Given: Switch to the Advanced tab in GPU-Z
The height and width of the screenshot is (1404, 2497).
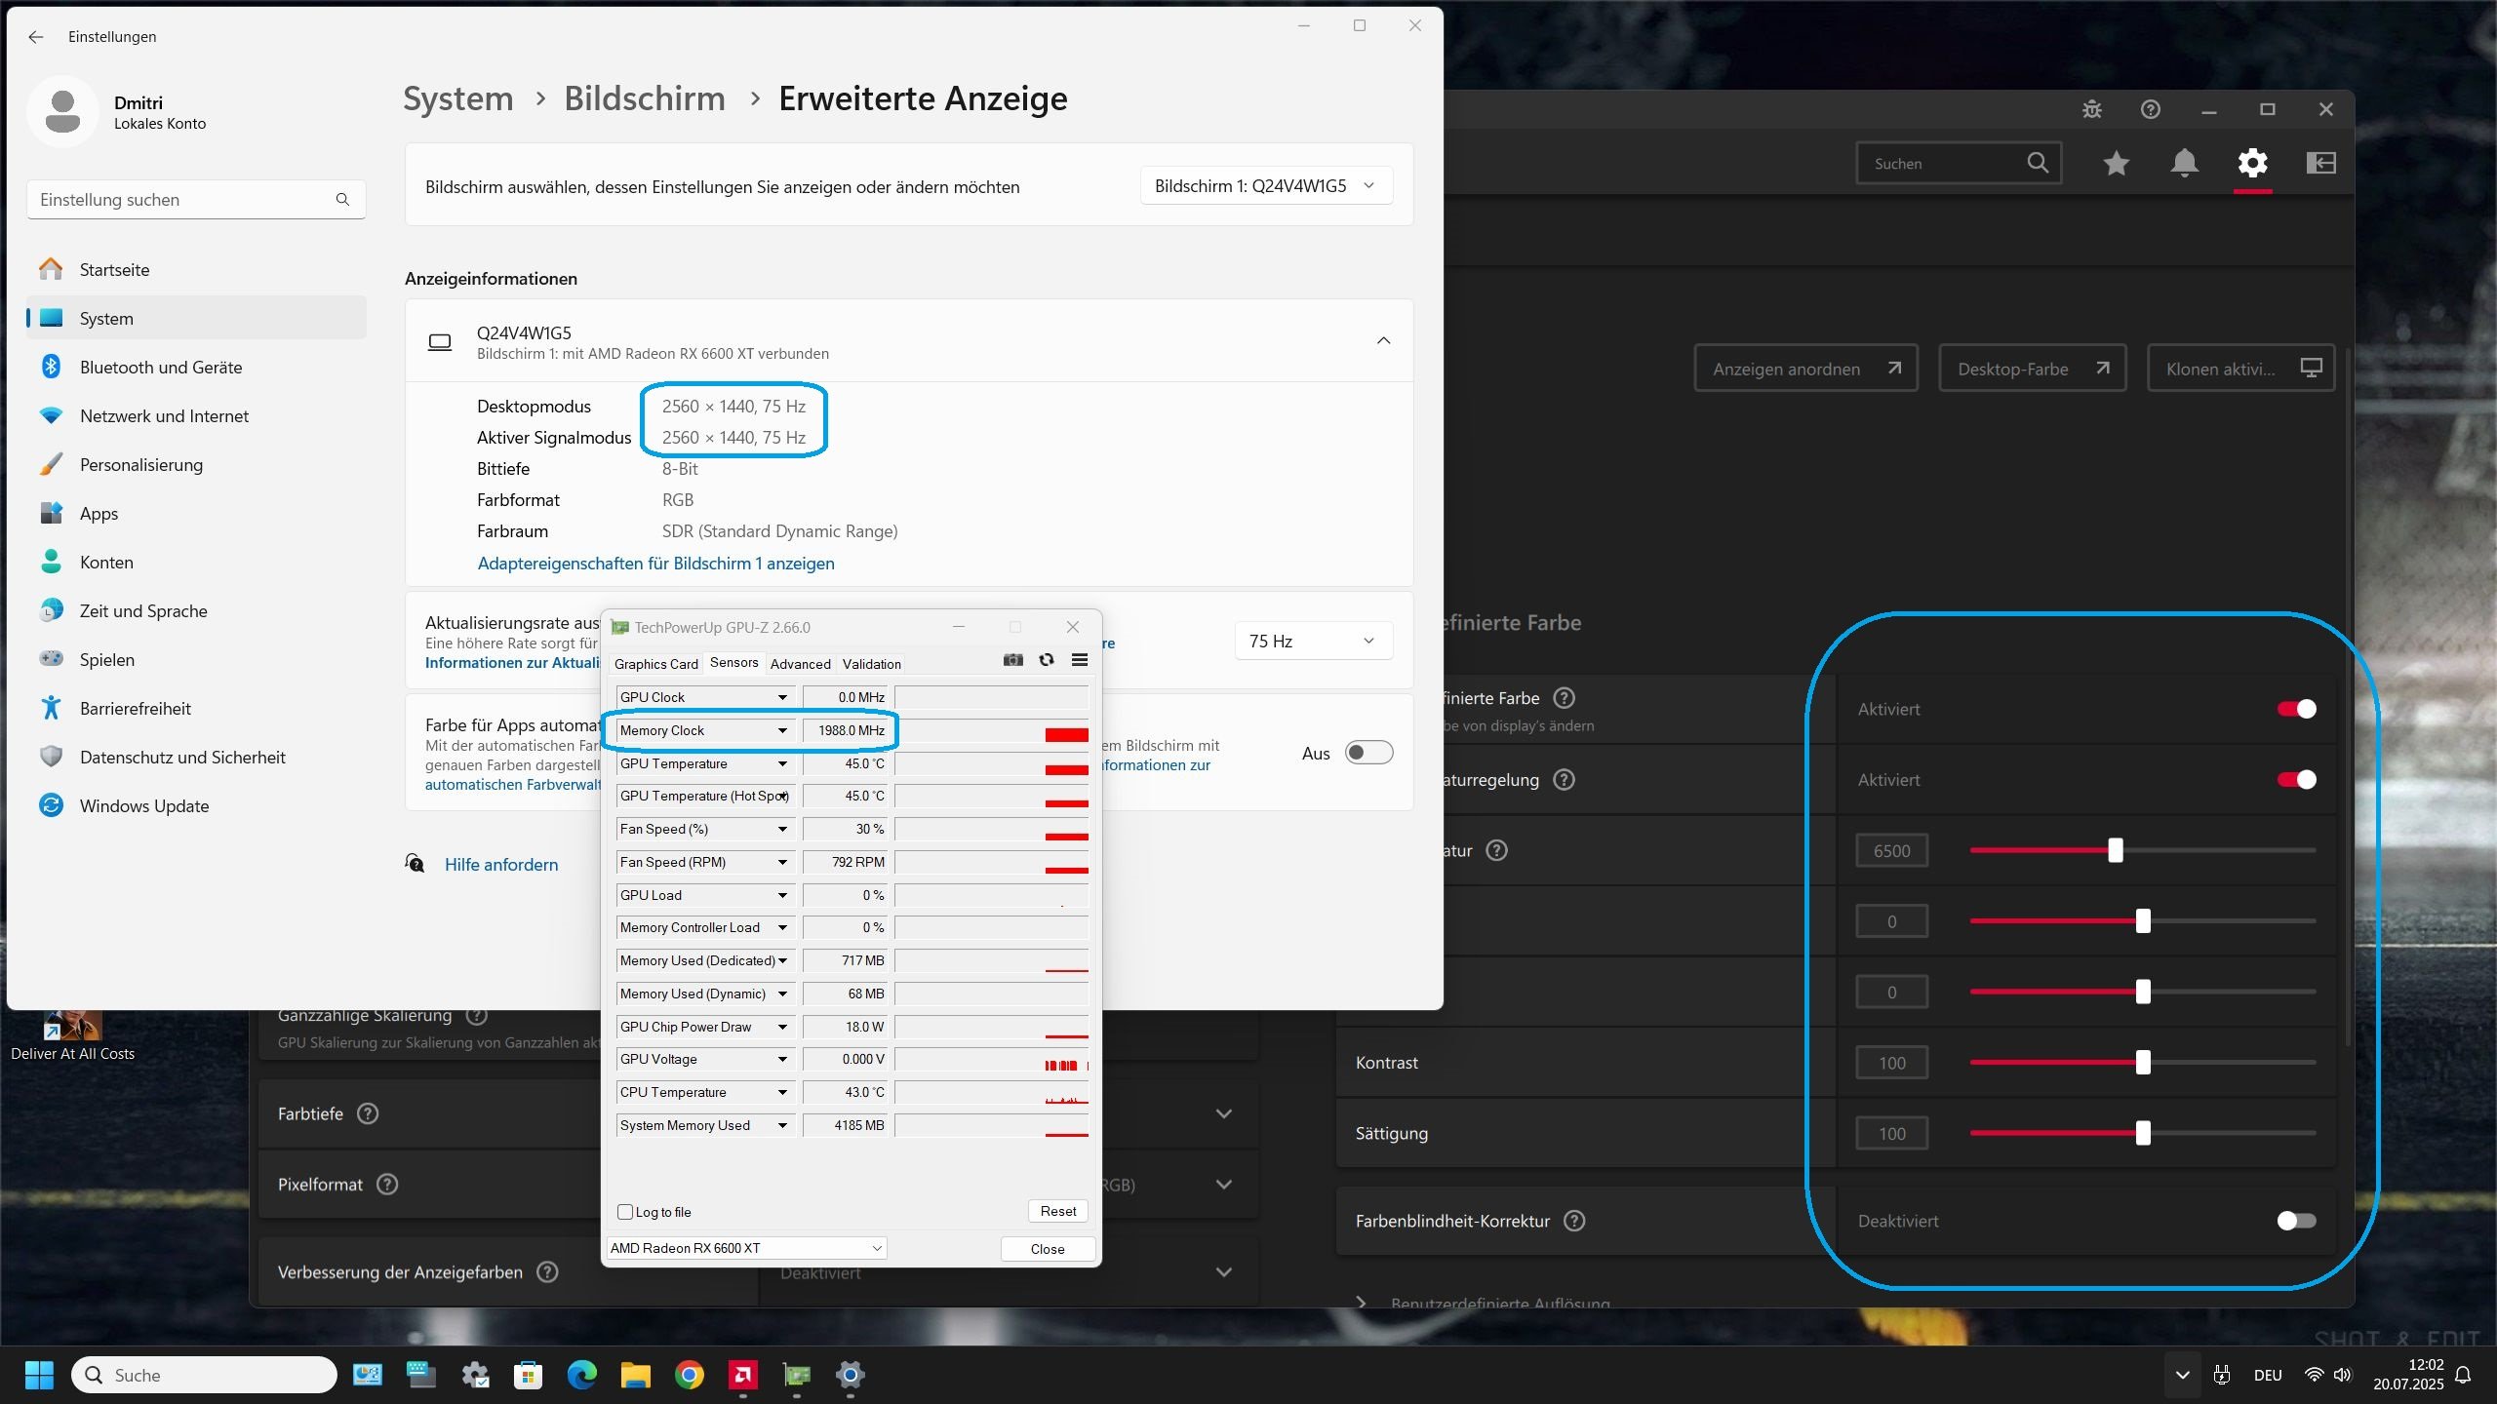Looking at the screenshot, I should 800,664.
